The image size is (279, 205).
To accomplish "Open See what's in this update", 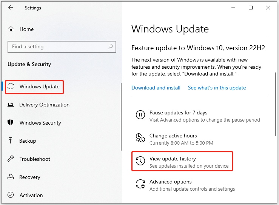I will (x=217, y=88).
